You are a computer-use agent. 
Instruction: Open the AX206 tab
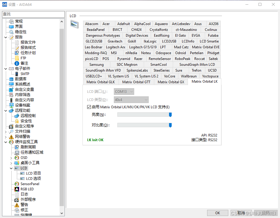[x=213, y=24]
